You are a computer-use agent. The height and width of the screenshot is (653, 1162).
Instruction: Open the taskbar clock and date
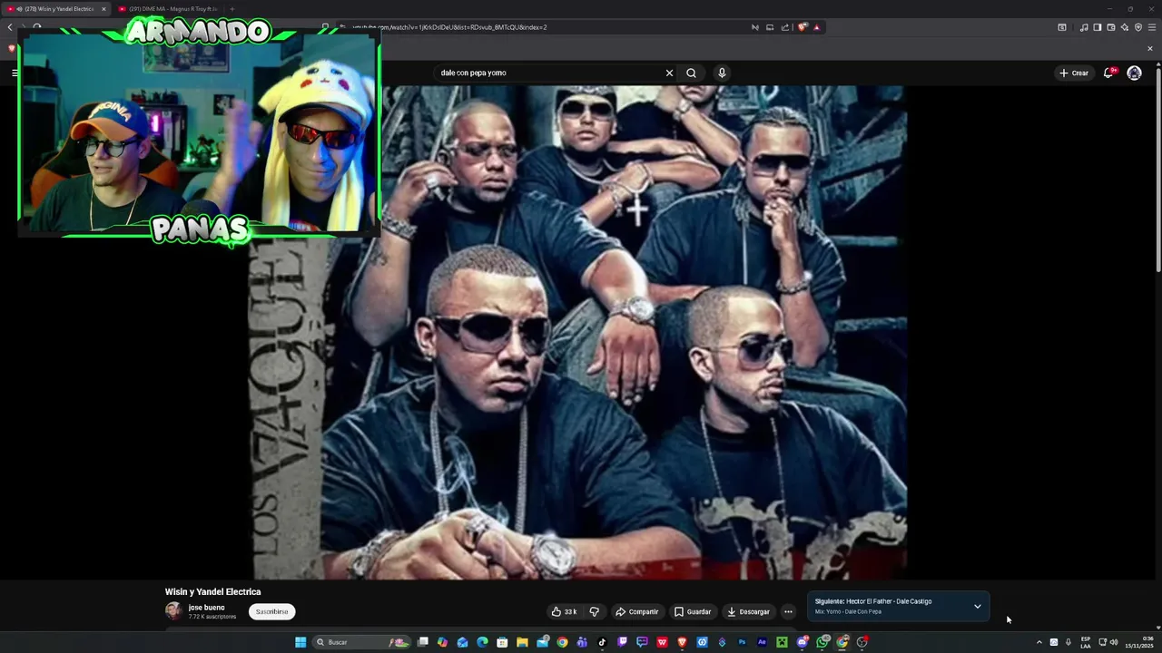point(1139,642)
